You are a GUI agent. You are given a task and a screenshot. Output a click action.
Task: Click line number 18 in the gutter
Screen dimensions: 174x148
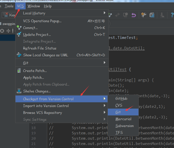pyautogui.click(x=33, y=128)
